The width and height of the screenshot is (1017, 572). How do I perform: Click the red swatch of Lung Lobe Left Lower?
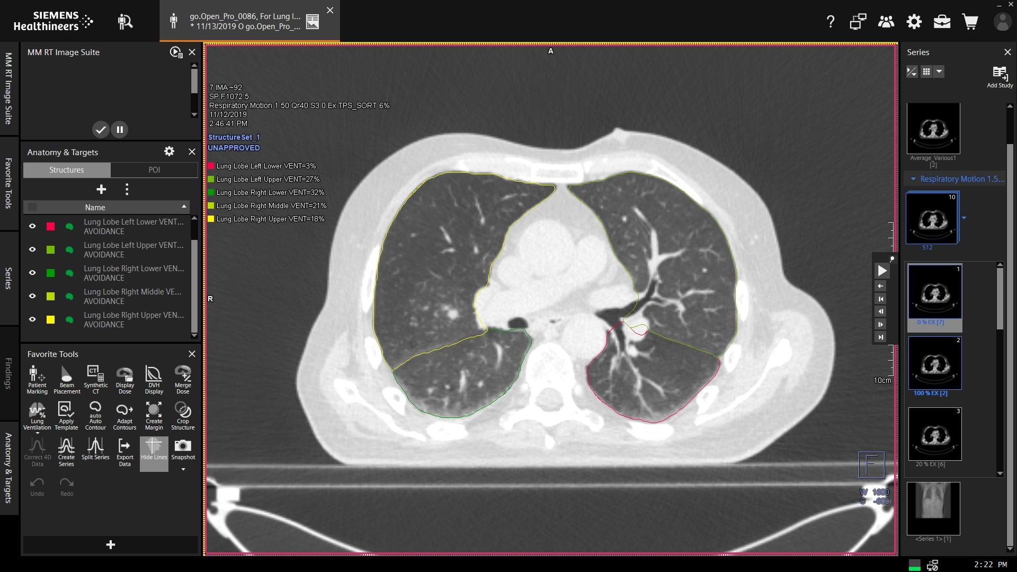point(50,226)
